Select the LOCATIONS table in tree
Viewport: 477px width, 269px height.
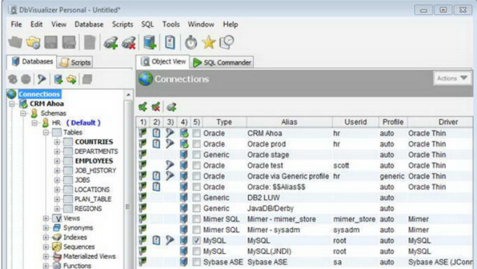tap(92, 189)
